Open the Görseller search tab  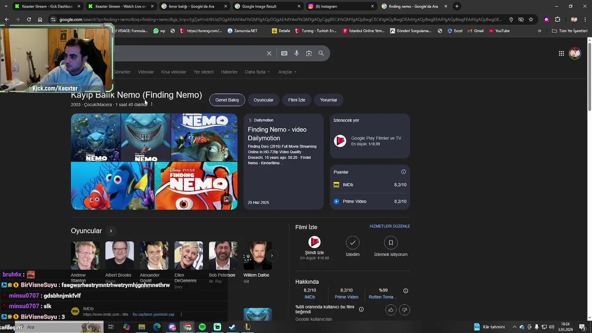(122, 72)
